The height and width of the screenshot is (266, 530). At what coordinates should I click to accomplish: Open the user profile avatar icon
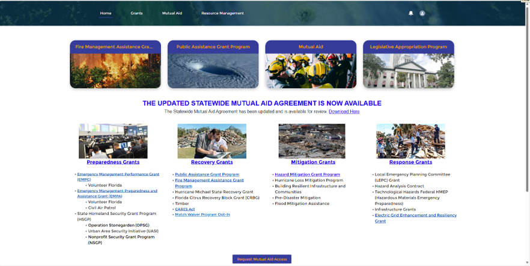[x=422, y=13]
